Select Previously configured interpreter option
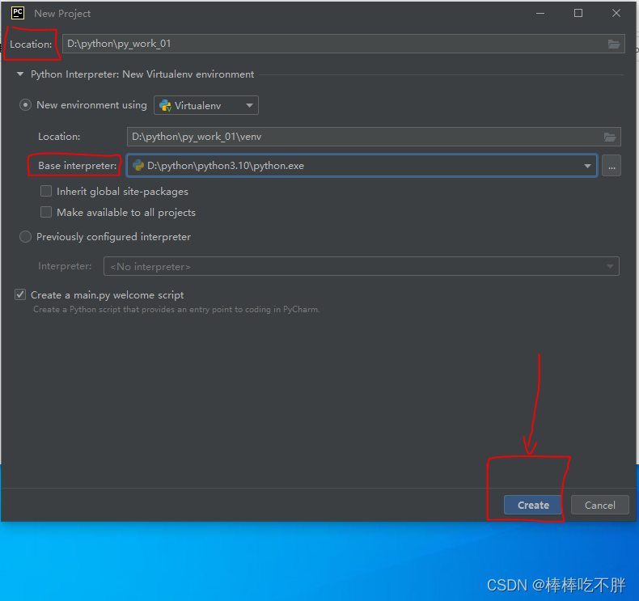This screenshot has width=639, height=601. pyautogui.click(x=25, y=237)
